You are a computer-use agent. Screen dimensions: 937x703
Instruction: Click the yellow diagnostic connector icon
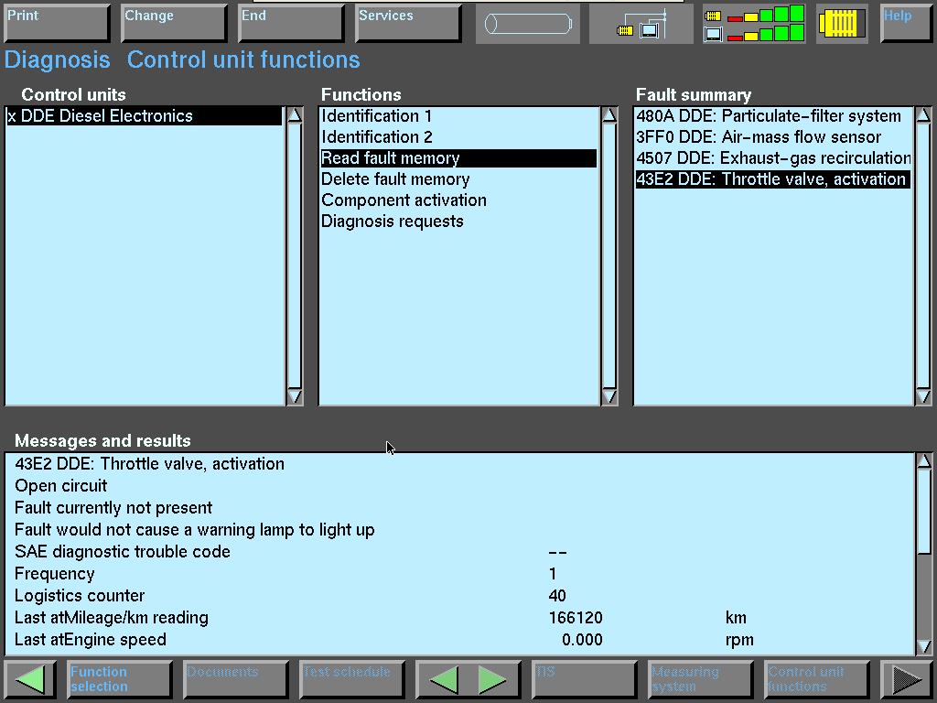pyautogui.click(x=841, y=24)
